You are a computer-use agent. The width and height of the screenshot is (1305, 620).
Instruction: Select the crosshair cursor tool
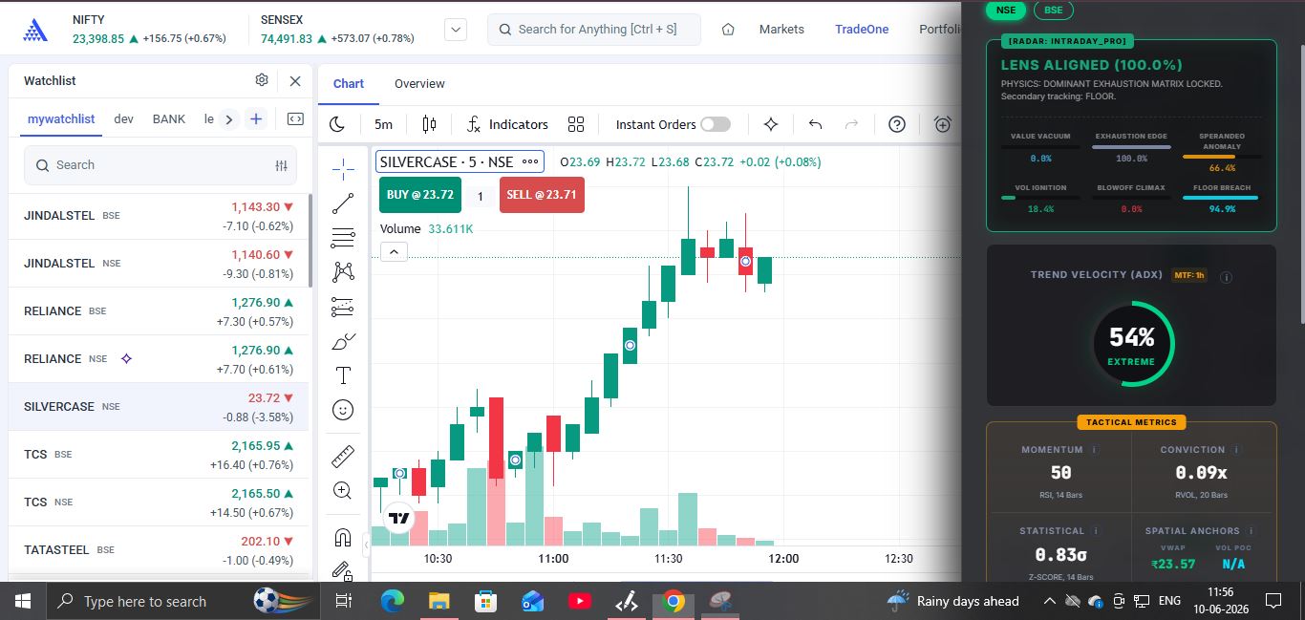[x=343, y=169]
